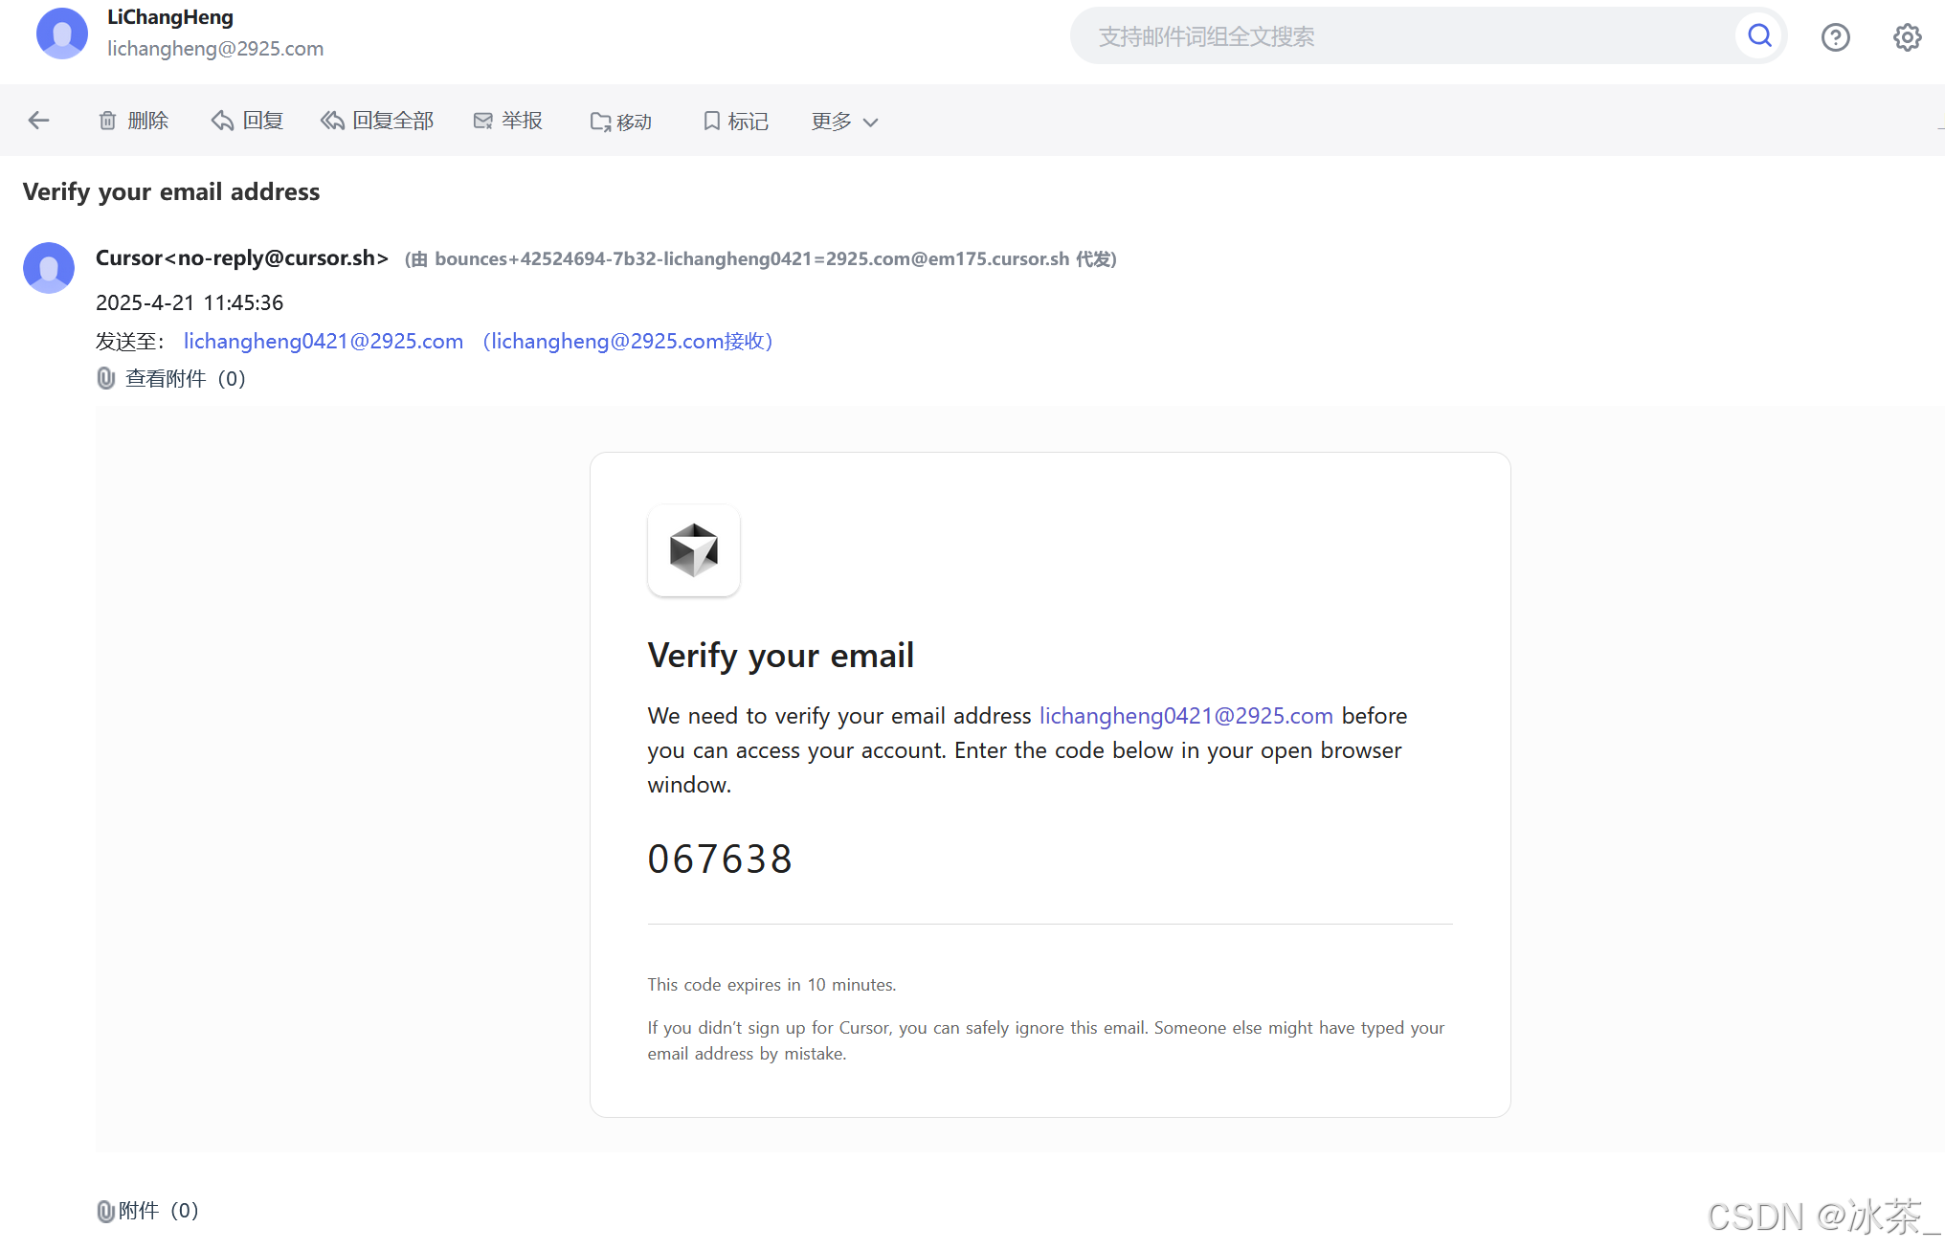Click the 举报 report envelope icon
The width and height of the screenshot is (1945, 1250).
pyautogui.click(x=482, y=121)
